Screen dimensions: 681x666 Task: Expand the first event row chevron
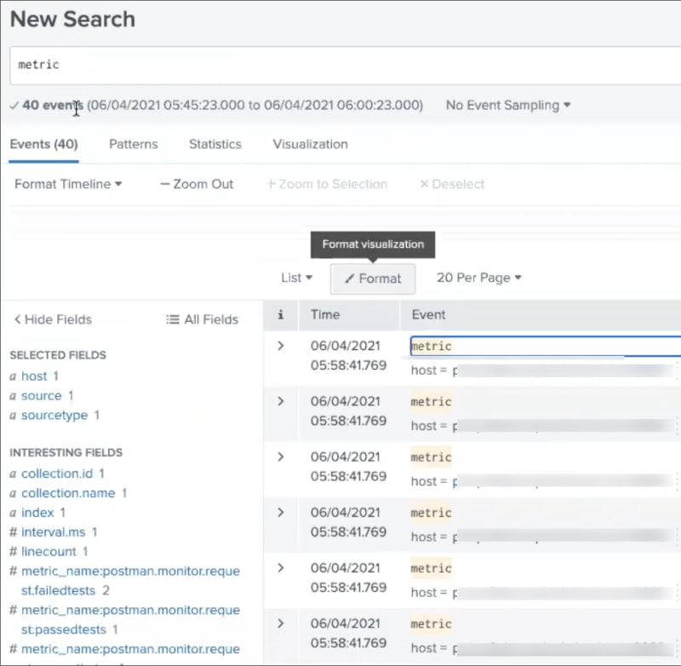281,346
